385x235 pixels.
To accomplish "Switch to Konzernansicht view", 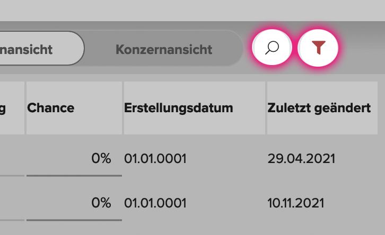I will tap(164, 49).
